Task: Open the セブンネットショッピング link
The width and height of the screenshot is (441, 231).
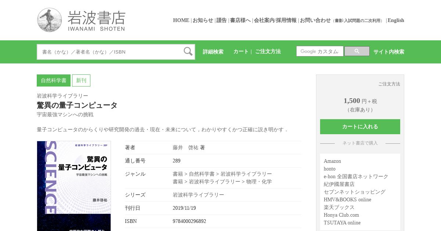Action: (x=355, y=192)
